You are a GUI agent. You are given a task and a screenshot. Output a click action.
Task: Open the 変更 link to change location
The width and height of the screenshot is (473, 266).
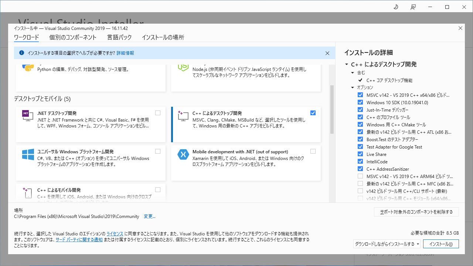149,216
